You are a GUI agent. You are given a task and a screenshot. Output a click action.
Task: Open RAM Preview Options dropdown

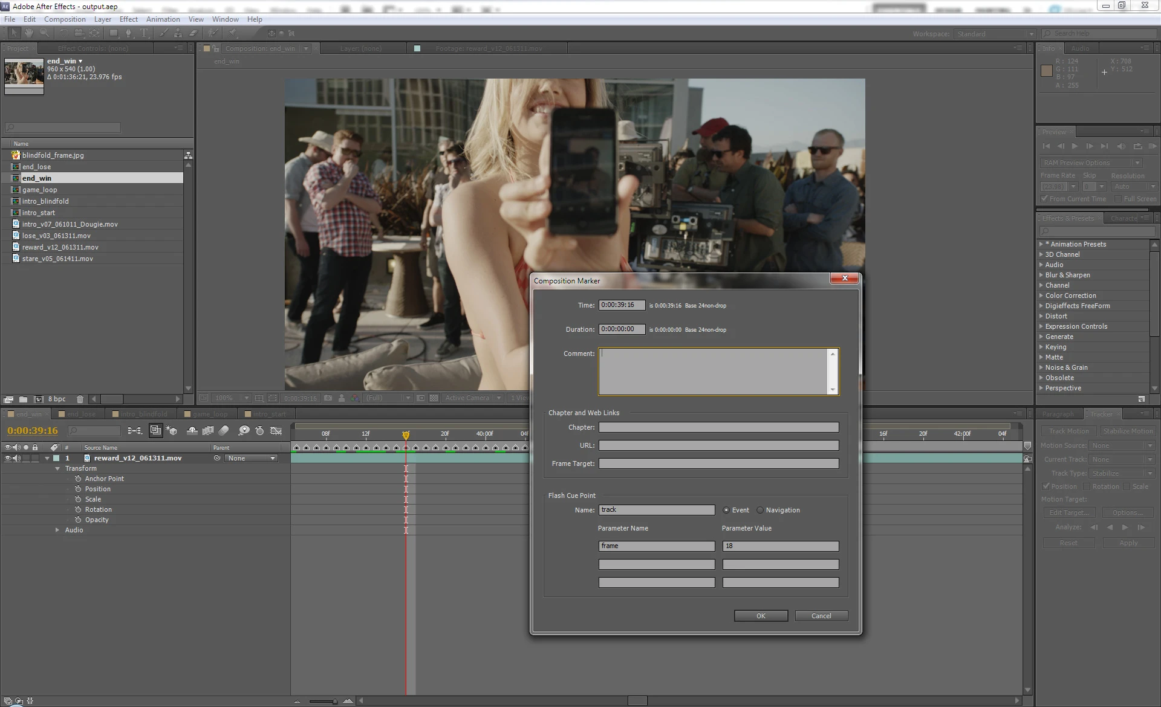pyautogui.click(x=1091, y=163)
